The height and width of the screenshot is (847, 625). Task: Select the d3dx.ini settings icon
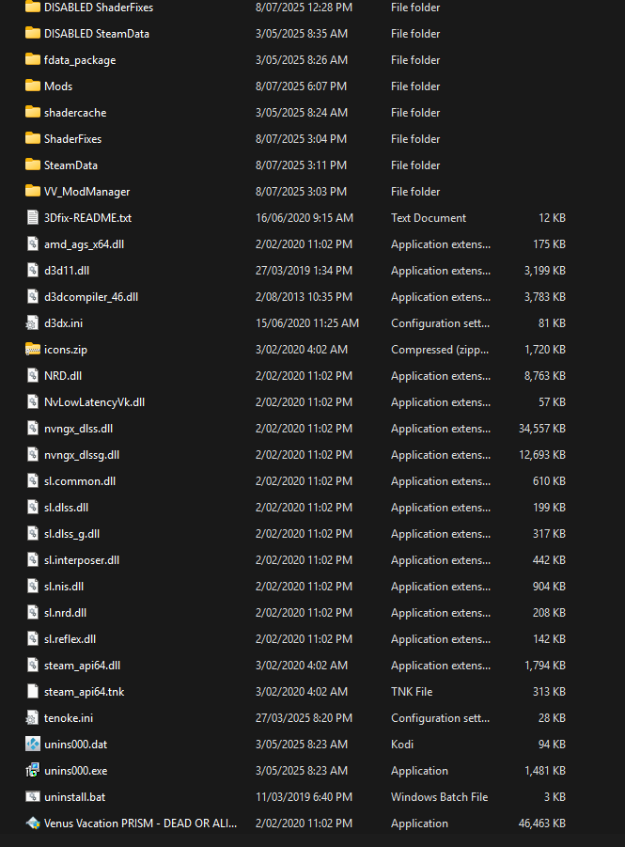[32, 323]
